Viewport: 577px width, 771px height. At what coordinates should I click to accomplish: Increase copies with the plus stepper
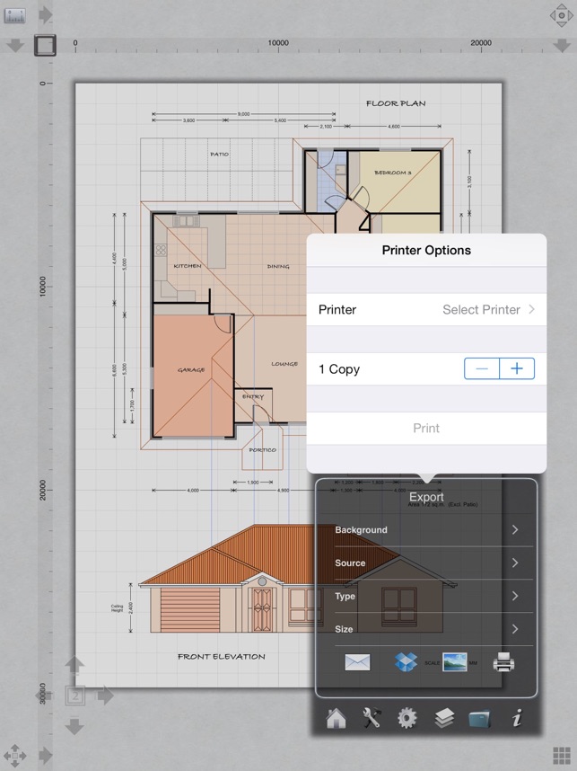click(x=517, y=368)
